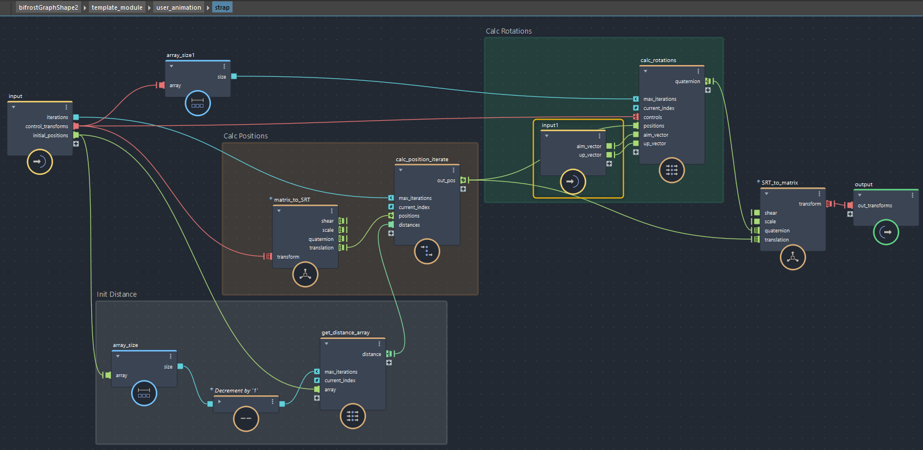Viewport: 923px width, 450px height.
Task: Click the SRT_to_matrix node icon
Action: tap(792, 257)
